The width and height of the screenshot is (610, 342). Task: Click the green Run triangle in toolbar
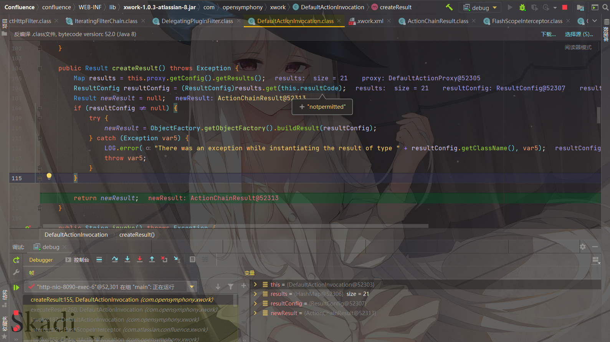(510, 7)
